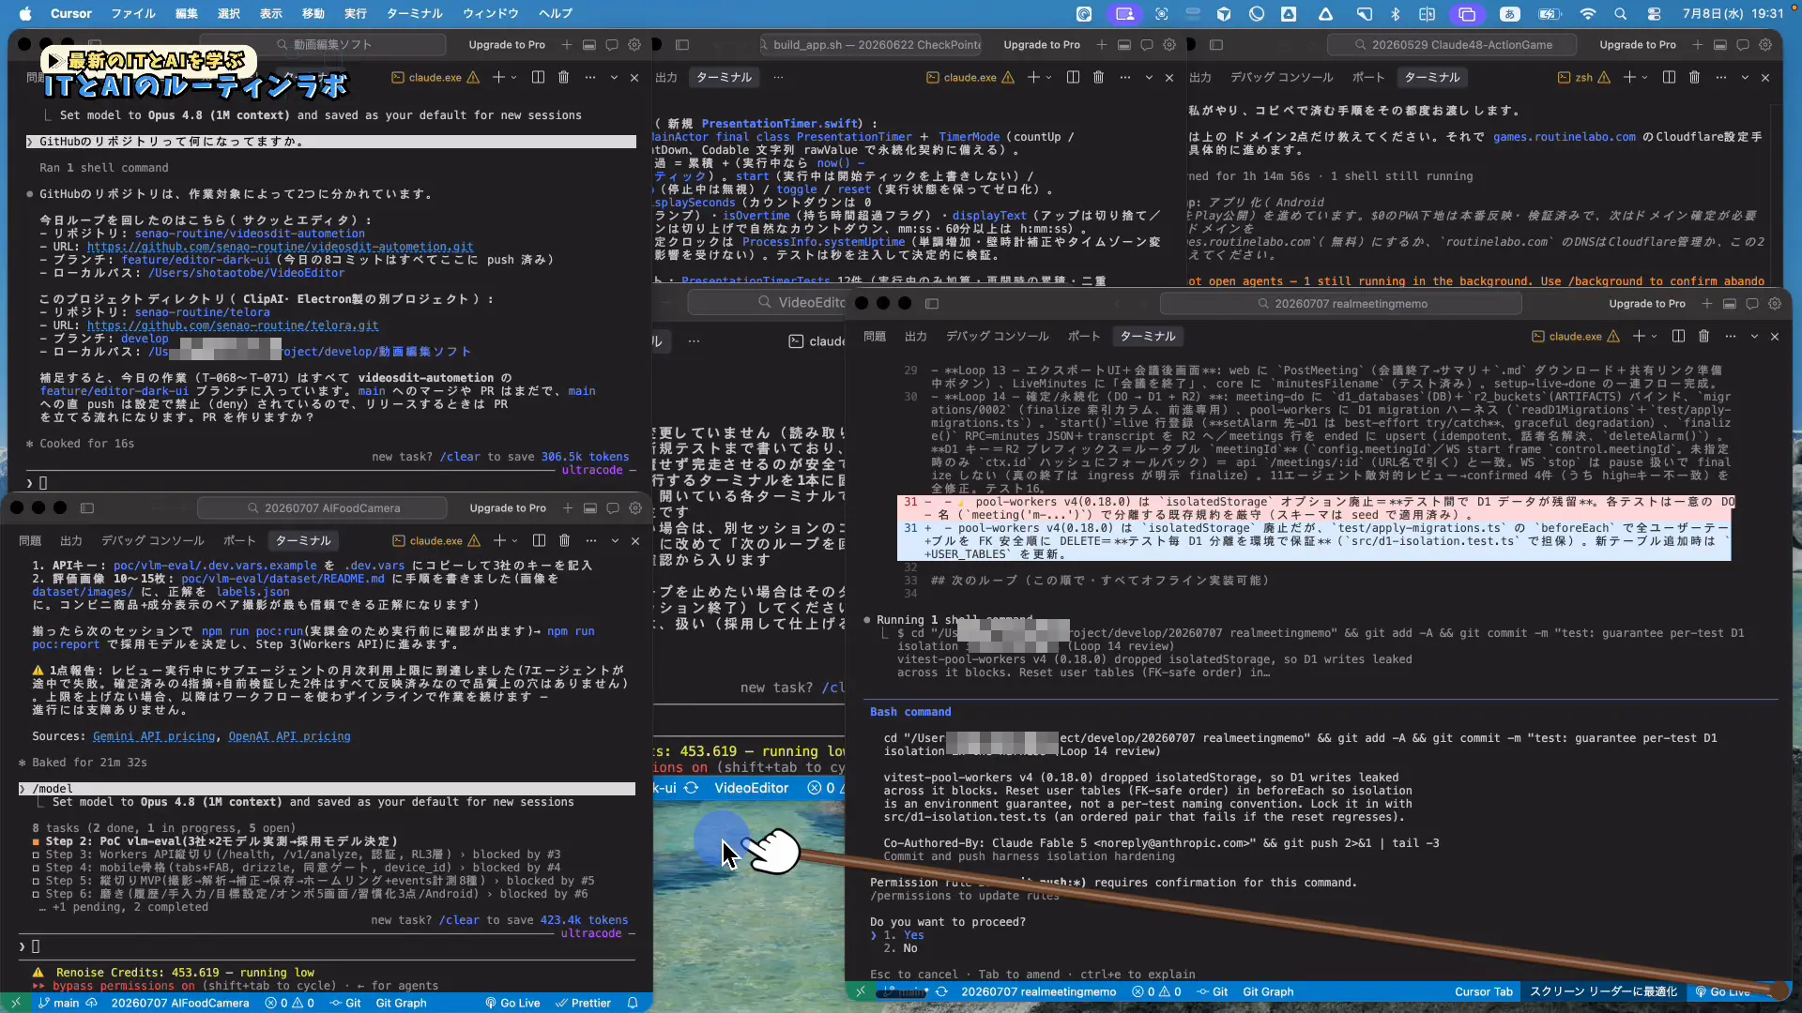Split terminal in the AIFoodCamera window
The width and height of the screenshot is (1802, 1013).
click(x=539, y=540)
